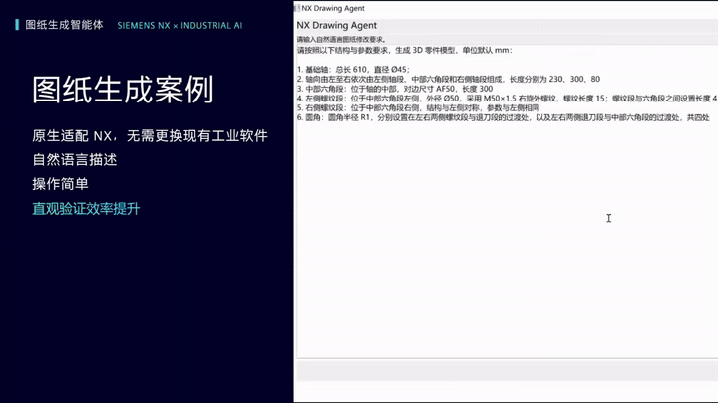Click the header text 图纸生成智能体

tap(65, 25)
